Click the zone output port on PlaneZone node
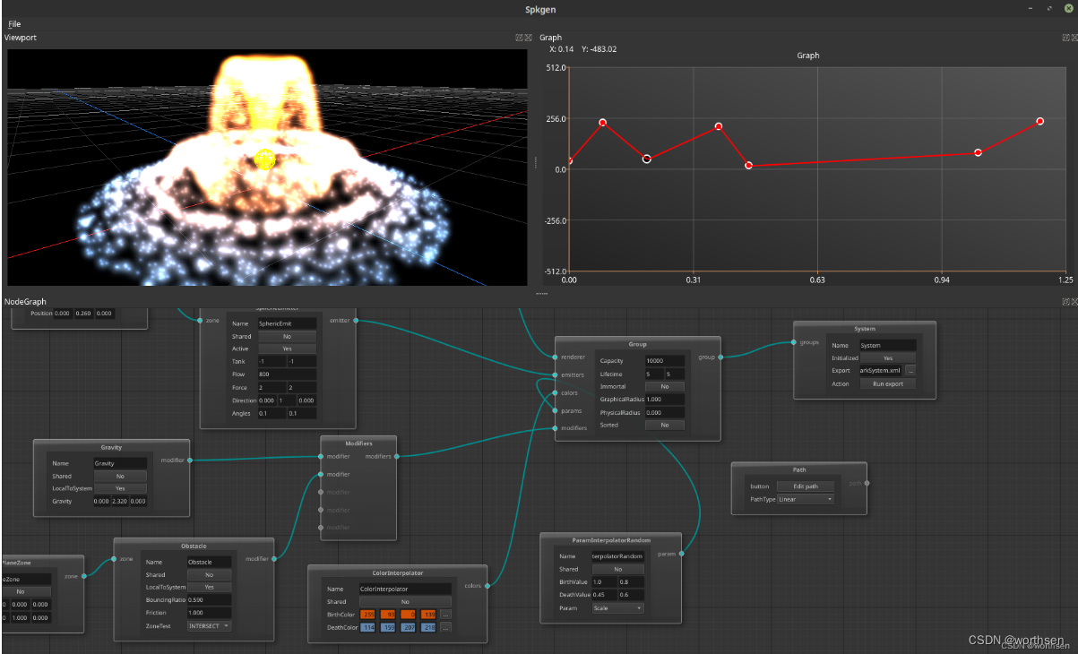Viewport: 1078px width, 654px height. tap(83, 576)
